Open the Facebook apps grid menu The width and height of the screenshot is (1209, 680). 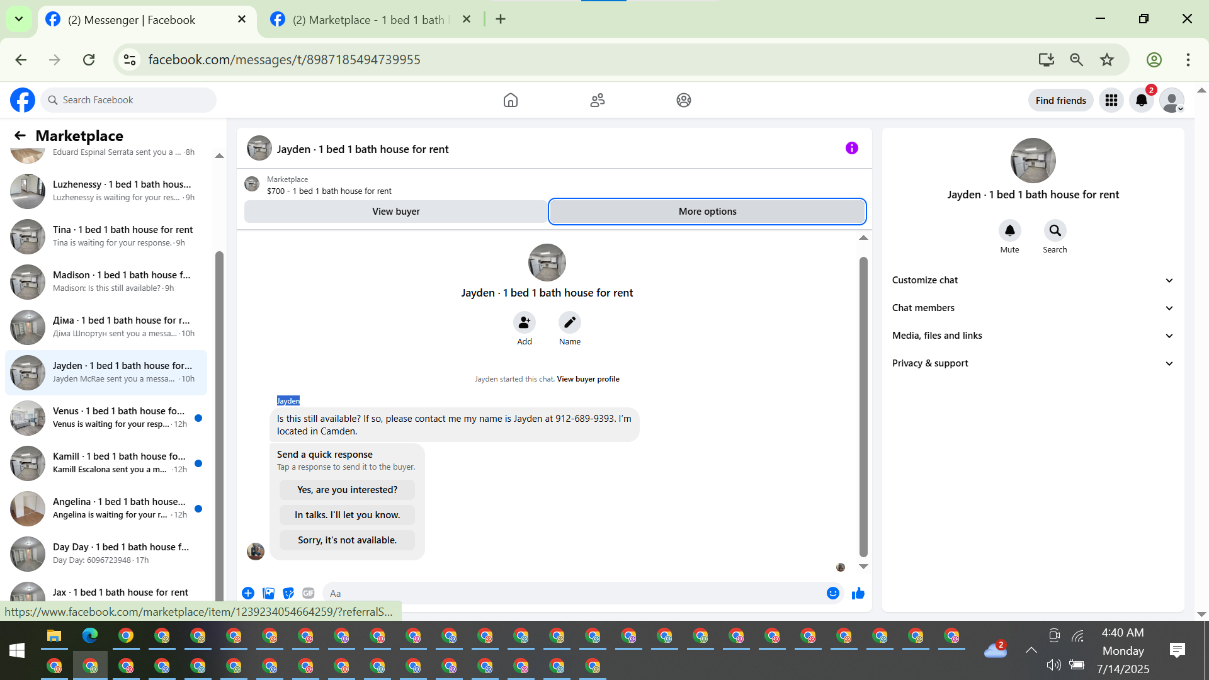(1111, 100)
